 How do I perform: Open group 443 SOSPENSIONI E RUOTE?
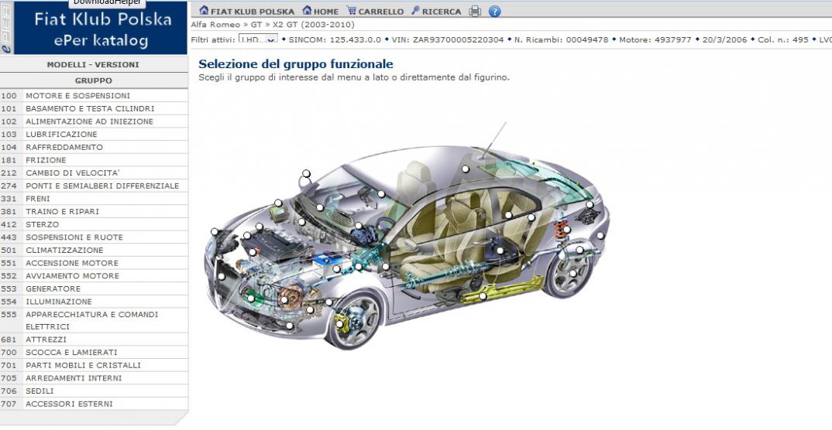pyautogui.click(x=94, y=237)
